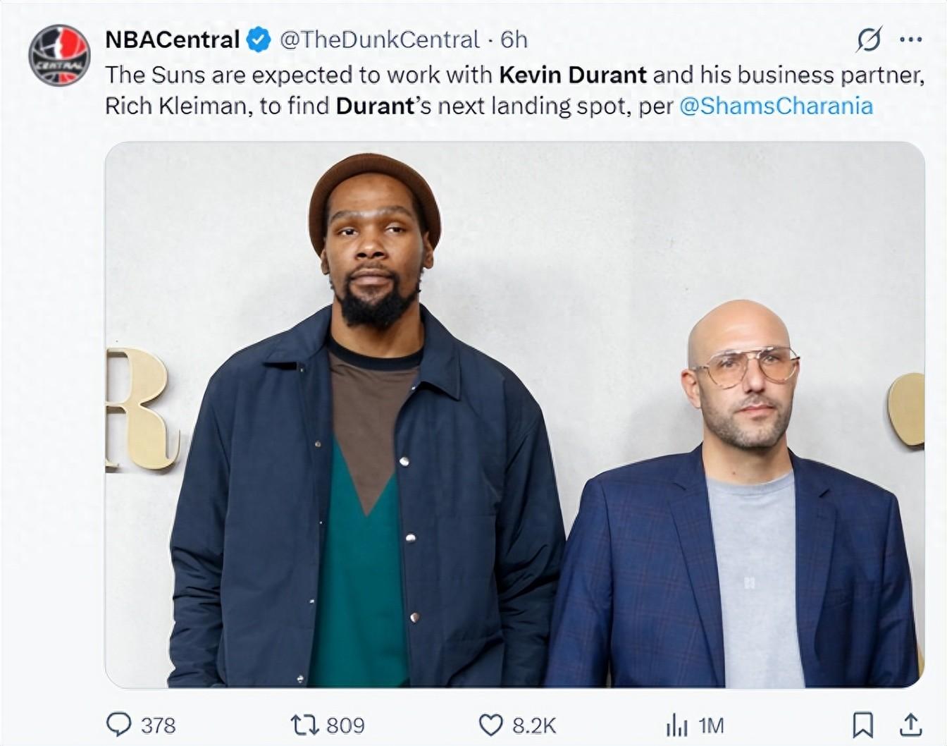Like the tweet with the heart icon
947x746 pixels.
[x=490, y=724]
